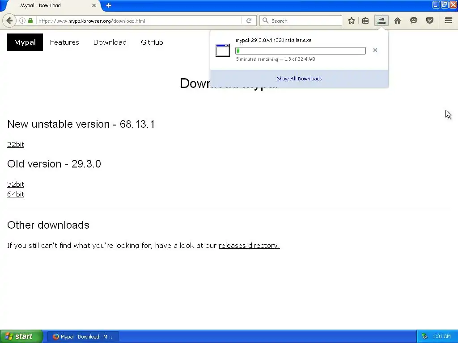Select the Mypal - Download tab

pos(53,5)
